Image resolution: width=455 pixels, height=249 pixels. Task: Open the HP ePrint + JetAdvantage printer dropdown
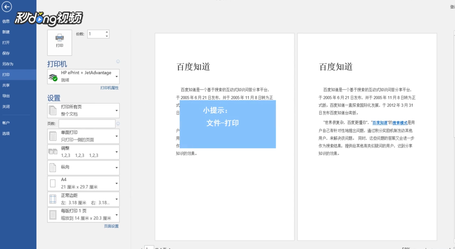[x=83, y=77]
